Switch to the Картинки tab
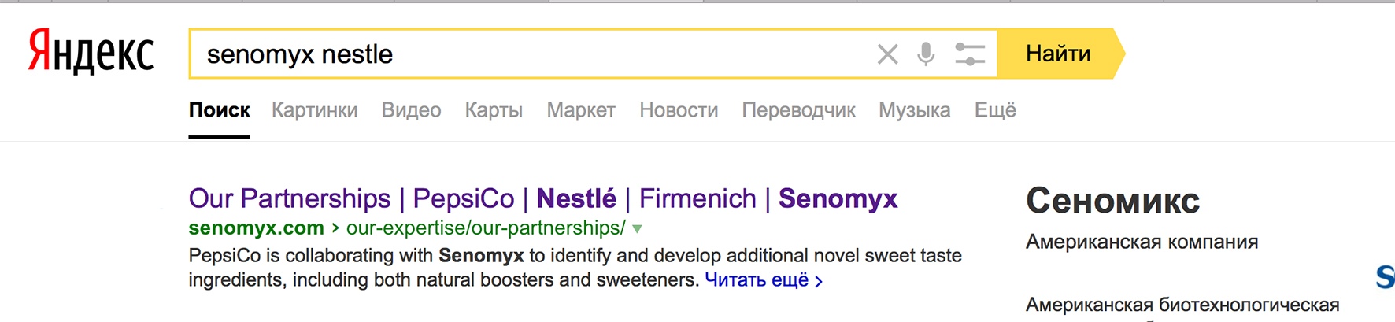The image size is (1395, 322). click(315, 110)
